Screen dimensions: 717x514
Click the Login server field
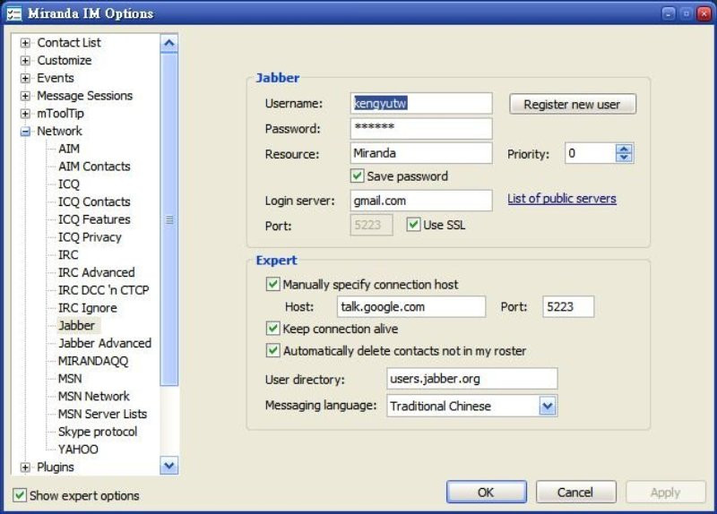tap(421, 201)
